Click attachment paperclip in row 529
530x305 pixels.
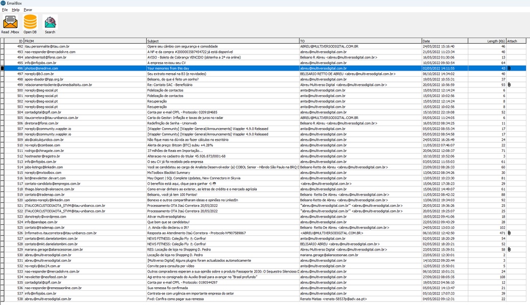coord(509,250)
